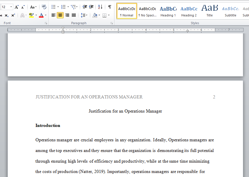Image resolution: width=249 pixels, height=177 pixels.
Task: Click the Decrease Indent icon
Action: tap(85, 7)
